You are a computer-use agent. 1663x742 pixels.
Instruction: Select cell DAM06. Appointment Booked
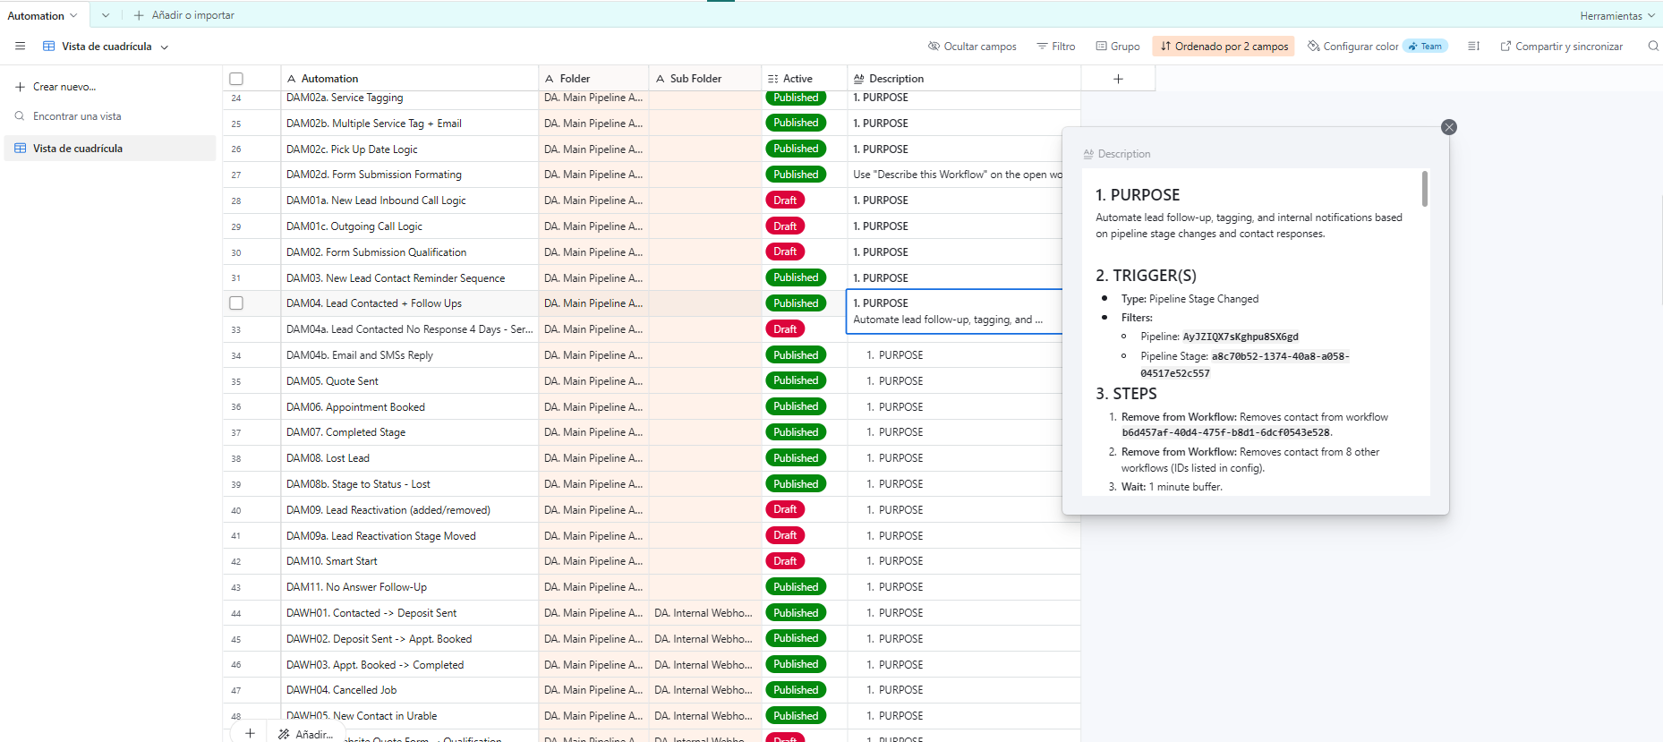(409, 407)
